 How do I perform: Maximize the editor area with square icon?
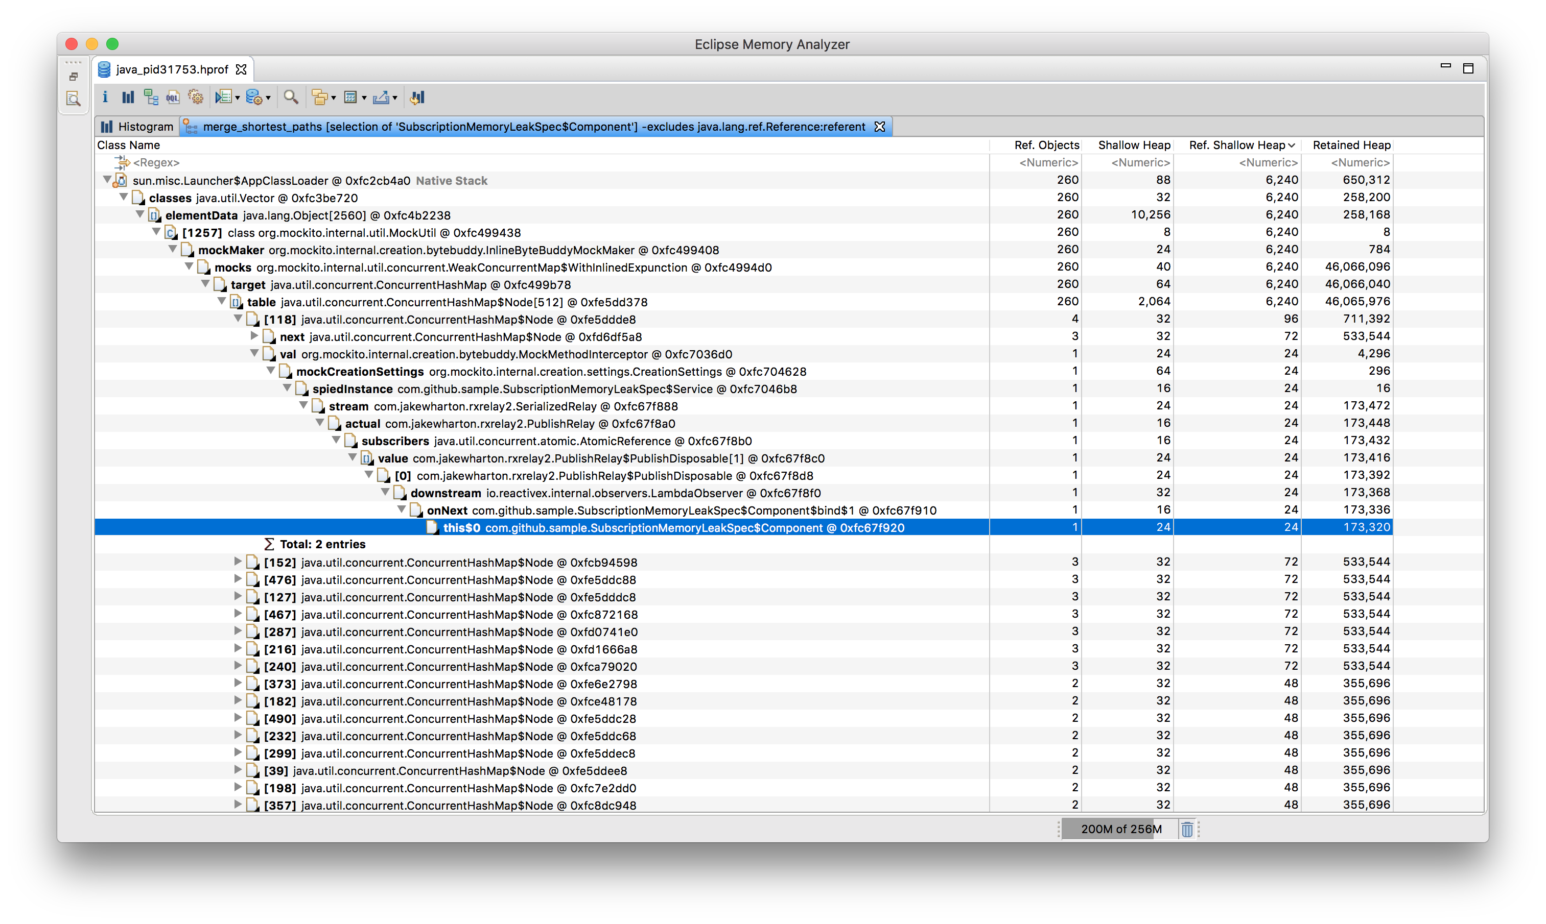1469,68
